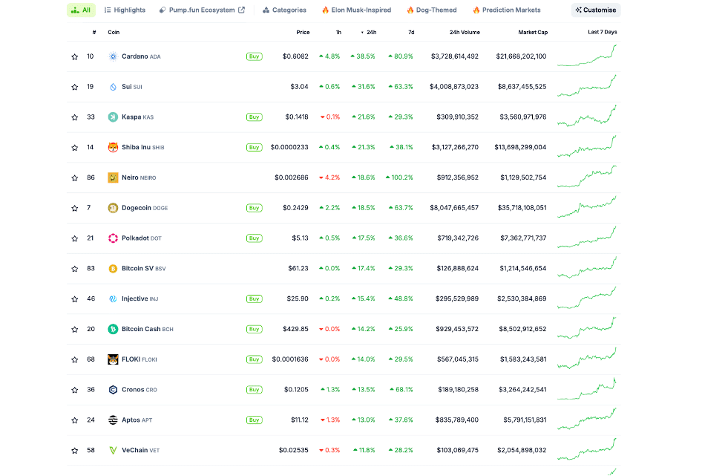Open Neiro 7-day sparkline chart
725x476 pixels.
tap(587, 177)
